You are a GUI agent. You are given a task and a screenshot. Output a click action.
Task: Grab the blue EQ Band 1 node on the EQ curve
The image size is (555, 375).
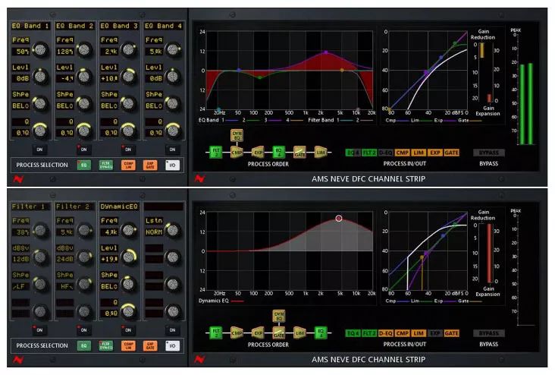point(239,71)
